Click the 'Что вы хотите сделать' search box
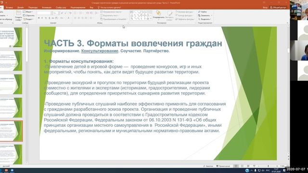308x173 pixels. coord(109,8)
